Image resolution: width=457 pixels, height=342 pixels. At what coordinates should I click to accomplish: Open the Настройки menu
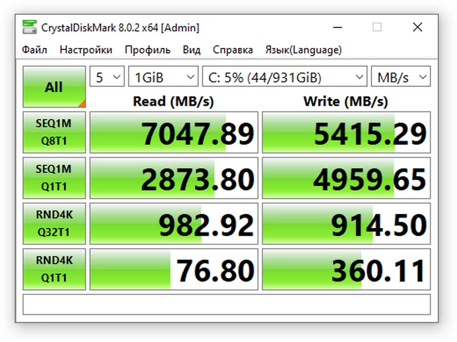click(x=86, y=50)
